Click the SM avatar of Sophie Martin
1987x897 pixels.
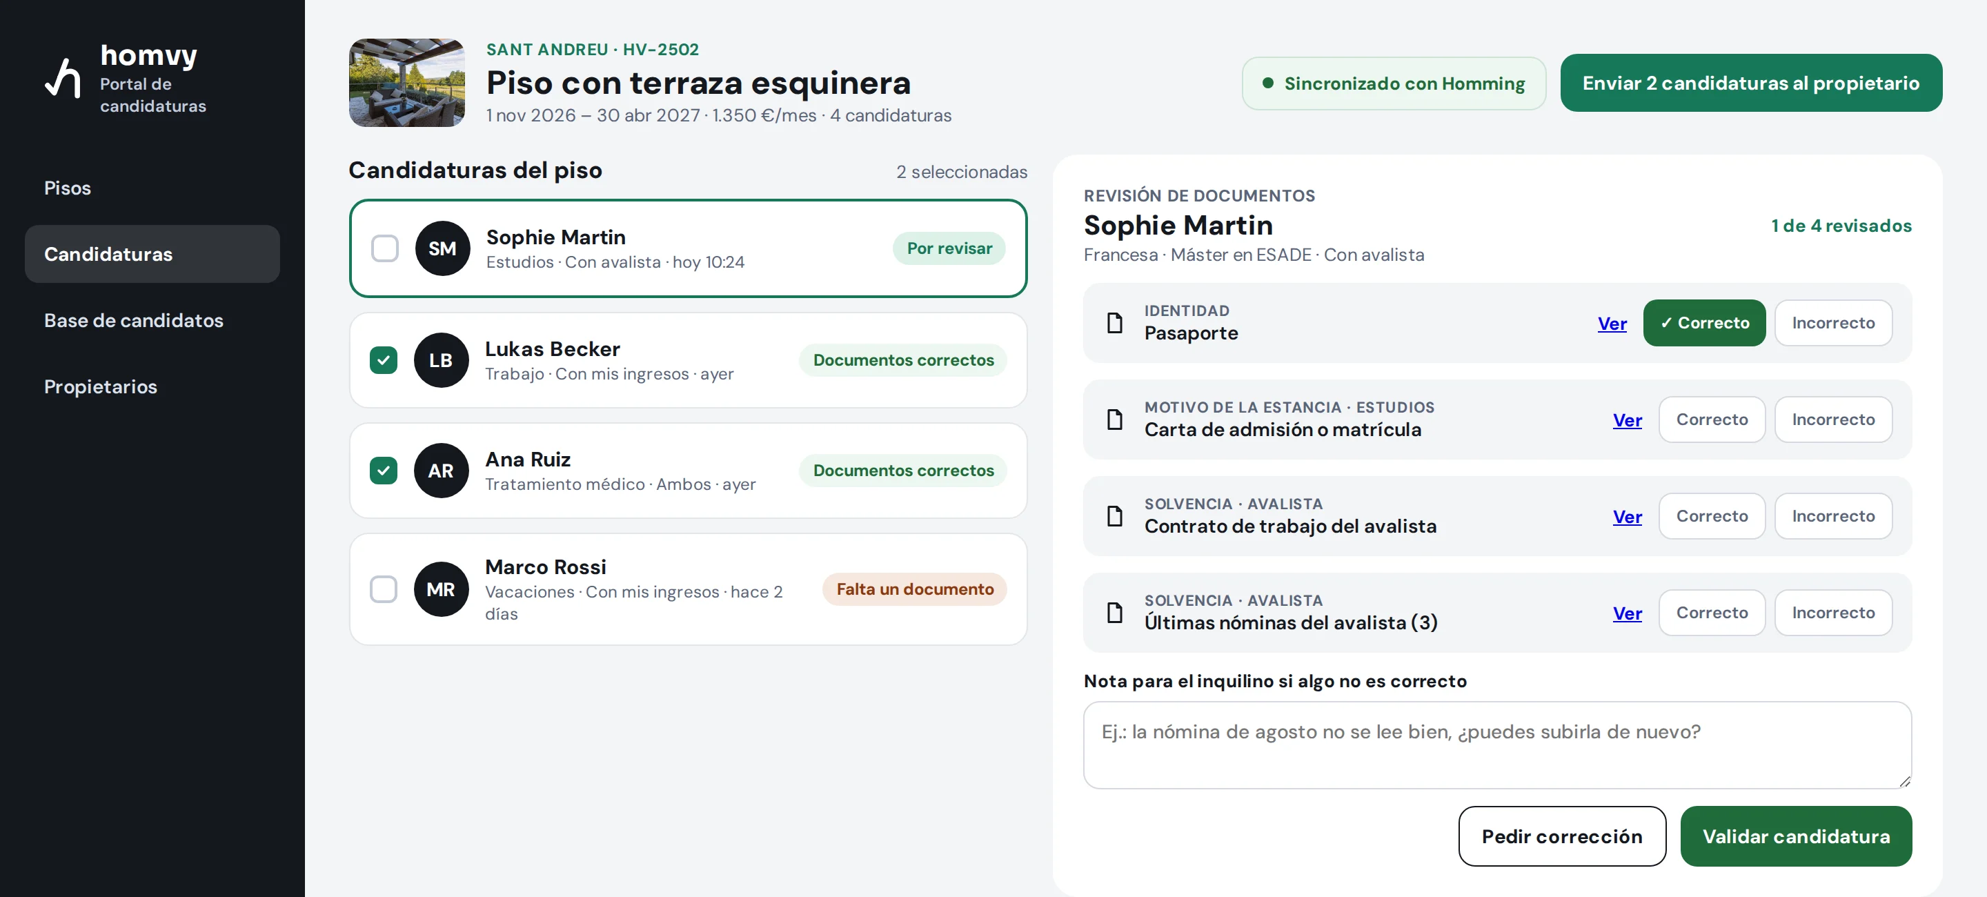(x=442, y=248)
